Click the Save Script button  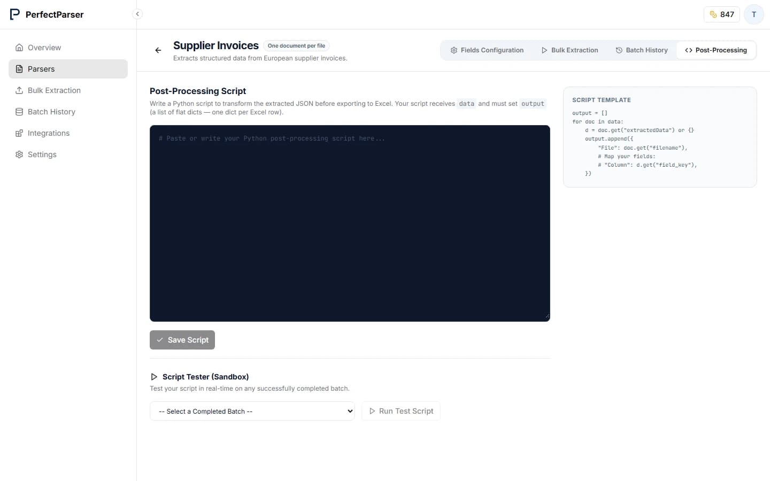click(x=182, y=340)
